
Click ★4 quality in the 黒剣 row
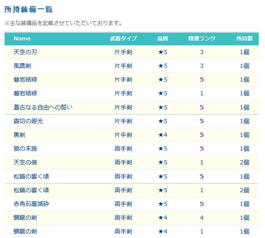point(162,135)
